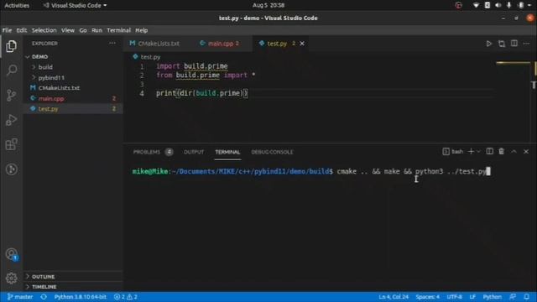Screen dimensions: 537x302
Task: Open CMakeLists.txt in the Explorer
Action: click(59, 88)
